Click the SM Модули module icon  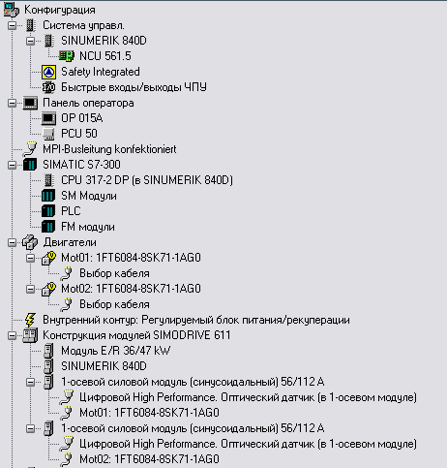pos(48,196)
